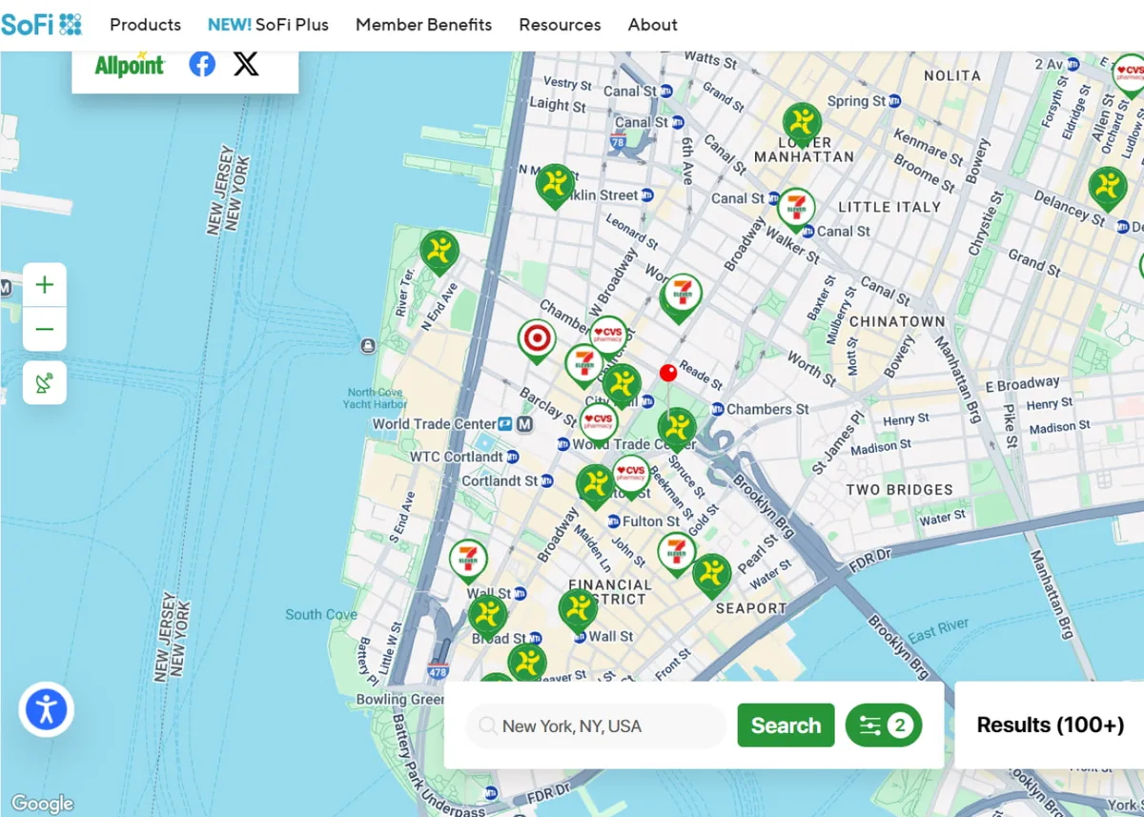
Task: Select the Allpoint marker on Franklin Street
Action: click(x=555, y=186)
